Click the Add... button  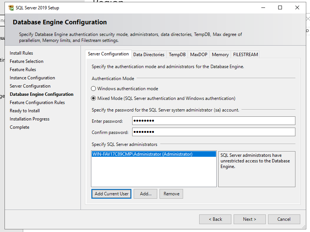click(146, 194)
